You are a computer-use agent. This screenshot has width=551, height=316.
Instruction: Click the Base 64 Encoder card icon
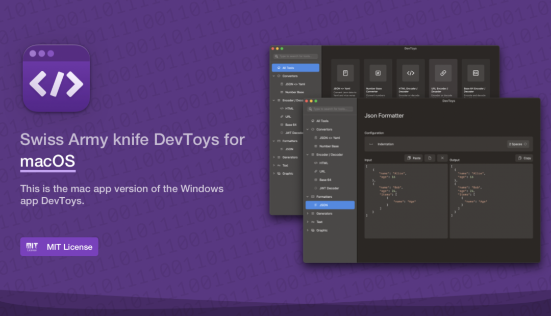(x=475, y=73)
